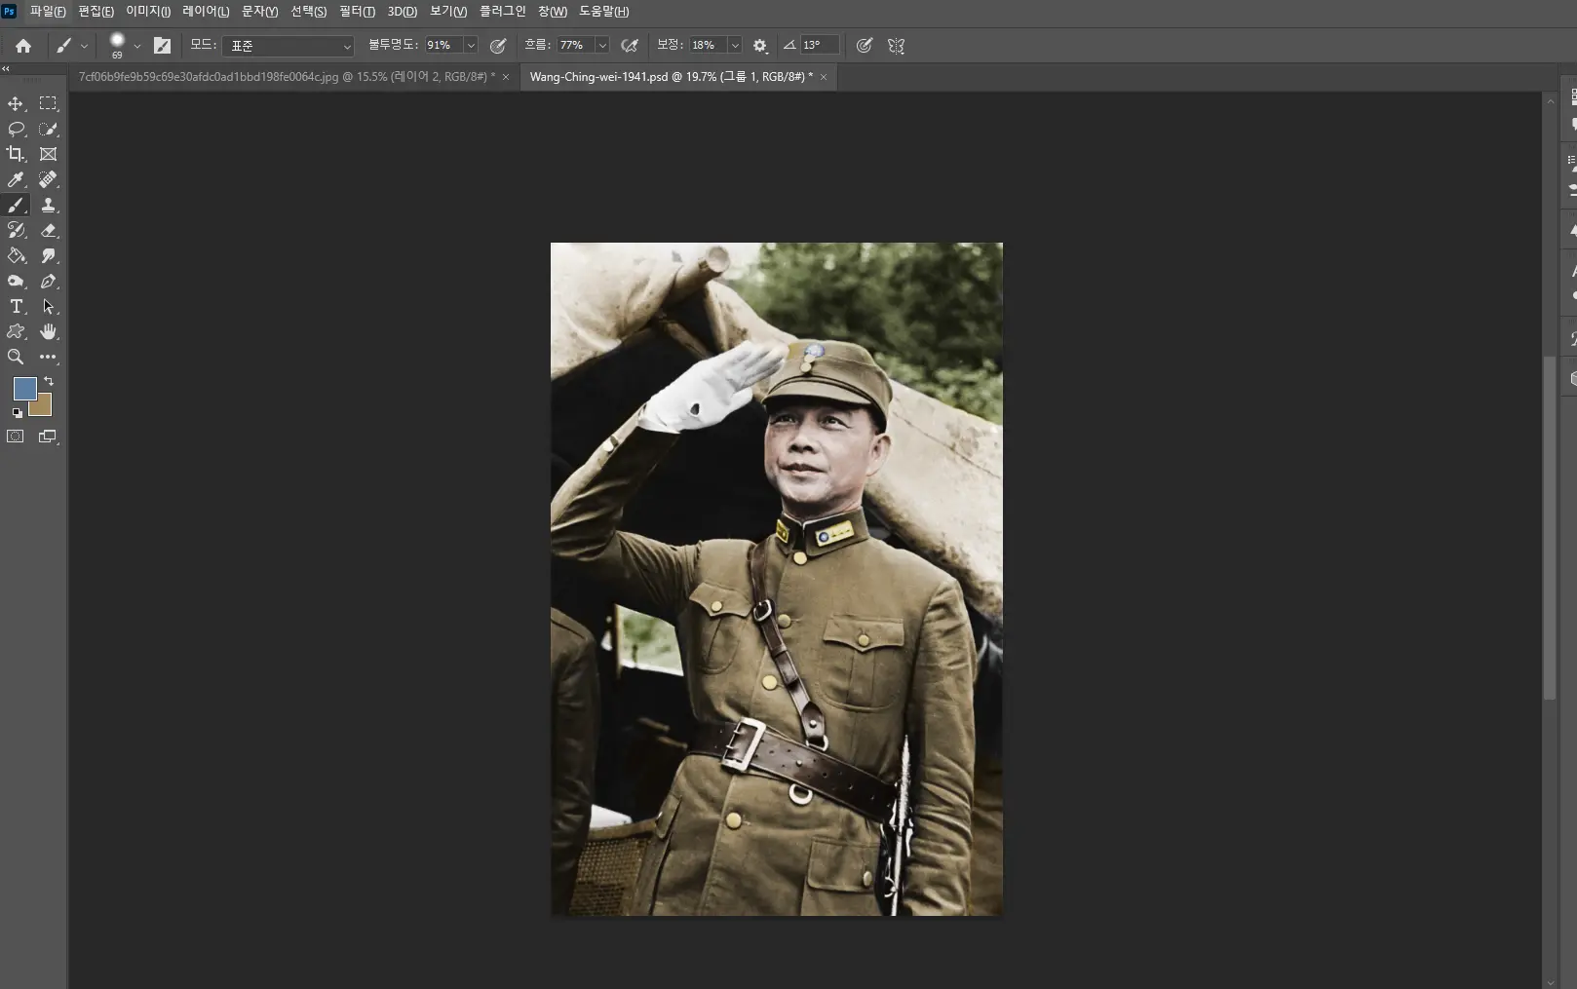The height and width of the screenshot is (989, 1577).
Task: Choose the Eraser tool
Action: point(48,230)
